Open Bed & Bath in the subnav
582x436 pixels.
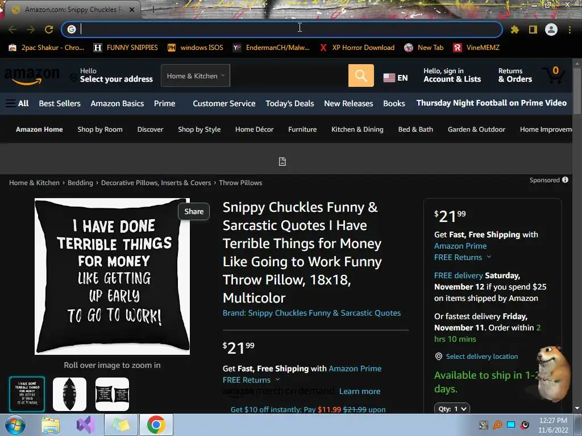[415, 129]
